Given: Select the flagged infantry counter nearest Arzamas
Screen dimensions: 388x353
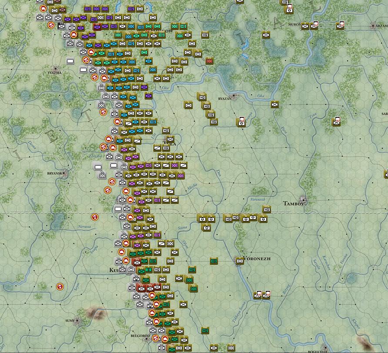Looking at the screenshot, I should click(340, 26).
